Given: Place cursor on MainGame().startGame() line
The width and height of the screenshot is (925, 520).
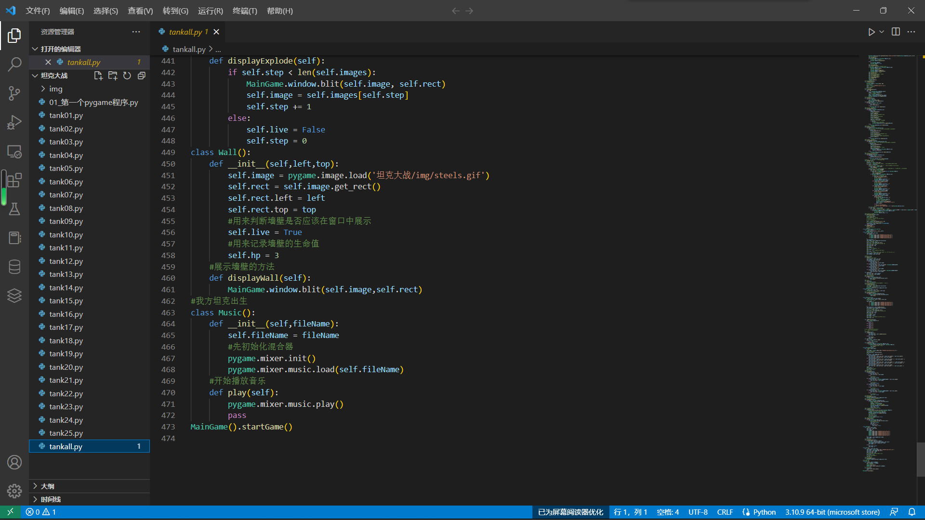Looking at the screenshot, I should click(x=241, y=427).
